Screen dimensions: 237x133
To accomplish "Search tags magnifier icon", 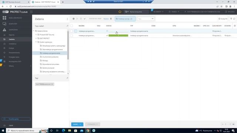I will point(67,78).
